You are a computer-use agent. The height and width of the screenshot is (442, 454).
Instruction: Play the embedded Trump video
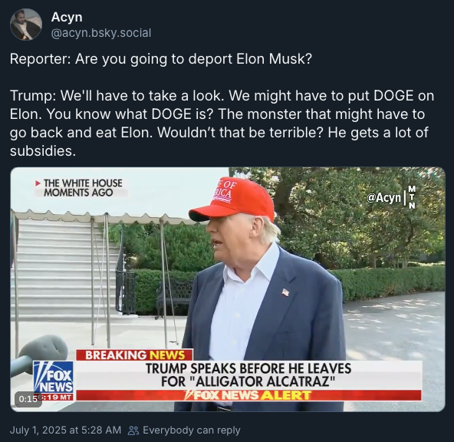tap(228, 289)
